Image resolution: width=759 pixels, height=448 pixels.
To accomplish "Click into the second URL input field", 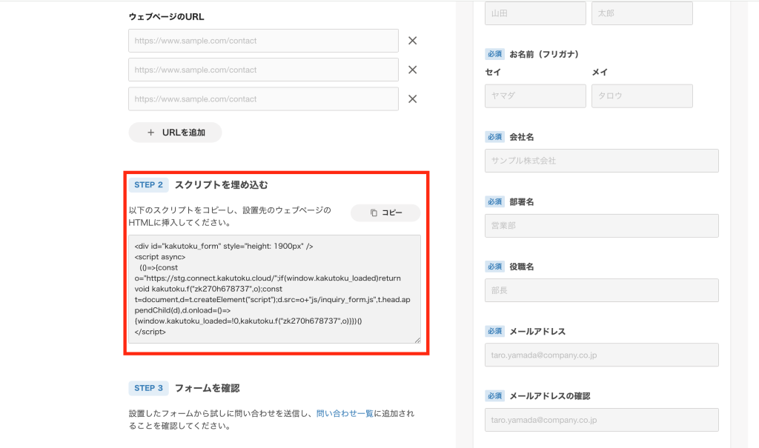I will click(x=263, y=70).
